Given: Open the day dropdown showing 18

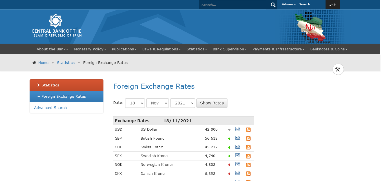Looking at the screenshot, I should pyautogui.click(x=135, y=103).
